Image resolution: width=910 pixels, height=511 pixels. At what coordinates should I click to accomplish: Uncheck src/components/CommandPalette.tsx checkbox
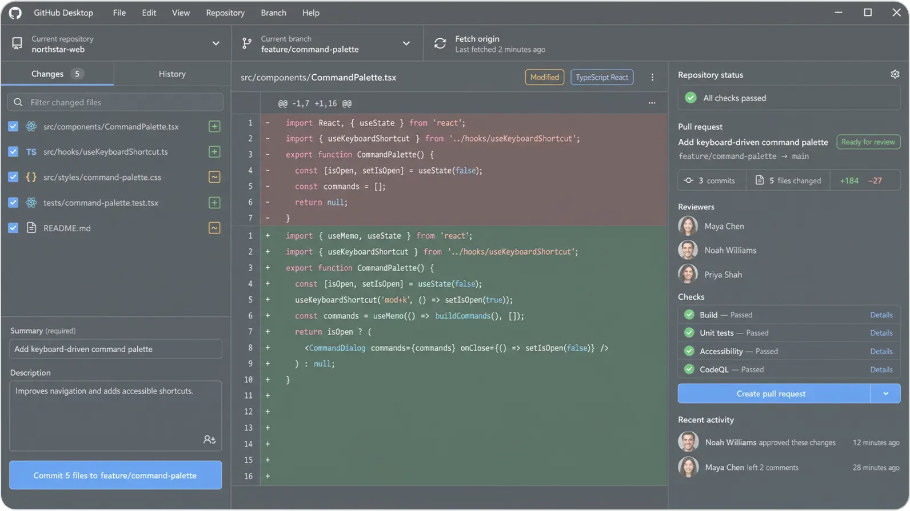point(13,126)
